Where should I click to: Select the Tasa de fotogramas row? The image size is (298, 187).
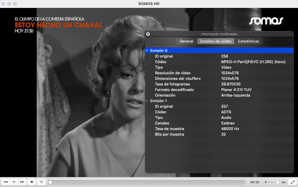click(x=220, y=84)
